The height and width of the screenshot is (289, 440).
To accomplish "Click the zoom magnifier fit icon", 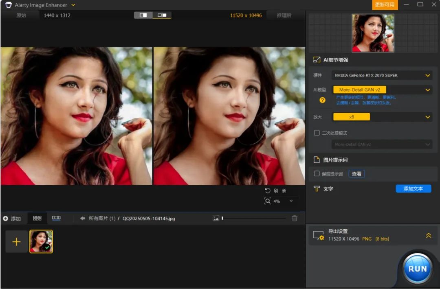I will click(268, 201).
